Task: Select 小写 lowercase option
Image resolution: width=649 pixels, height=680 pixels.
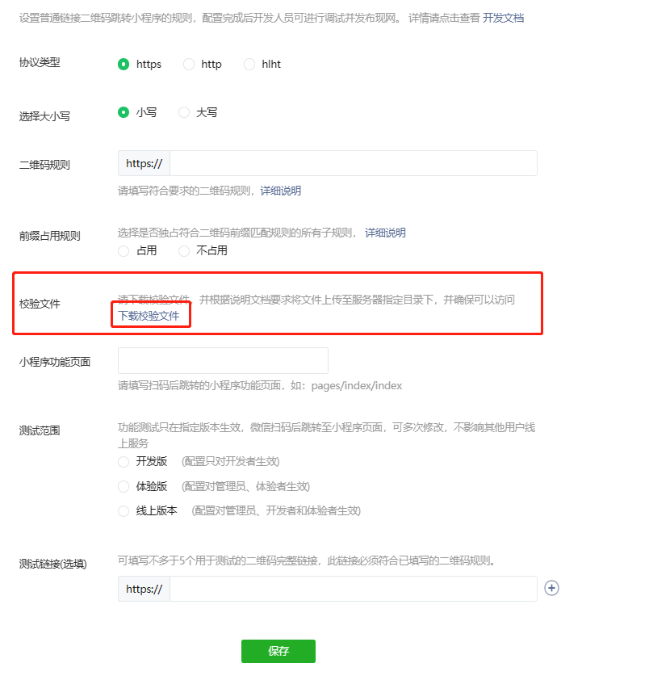Action: pos(124,112)
